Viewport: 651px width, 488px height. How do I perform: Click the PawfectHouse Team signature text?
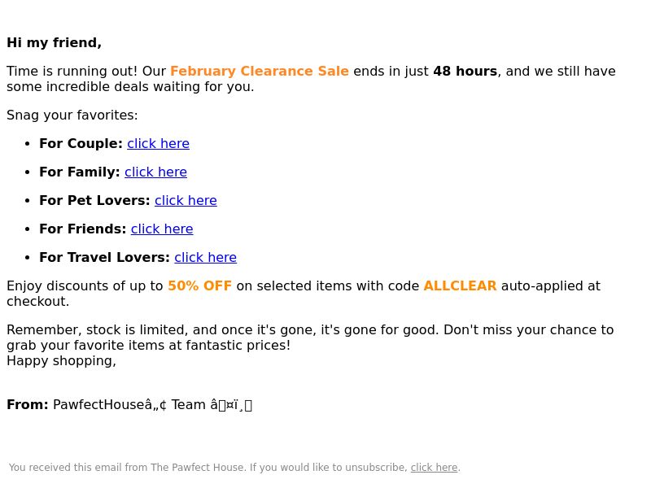pyautogui.click(x=152, y=404)
